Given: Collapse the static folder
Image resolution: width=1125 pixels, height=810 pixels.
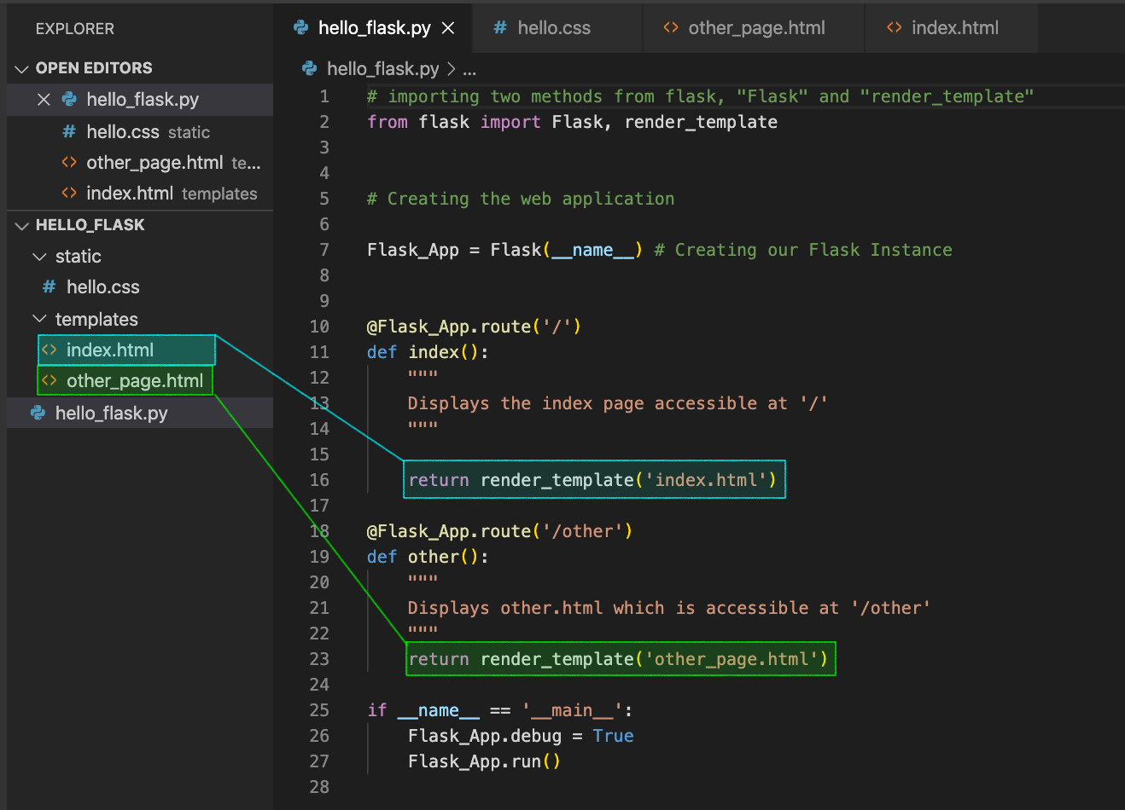Looking at the screenshot, I should (39, 256).
